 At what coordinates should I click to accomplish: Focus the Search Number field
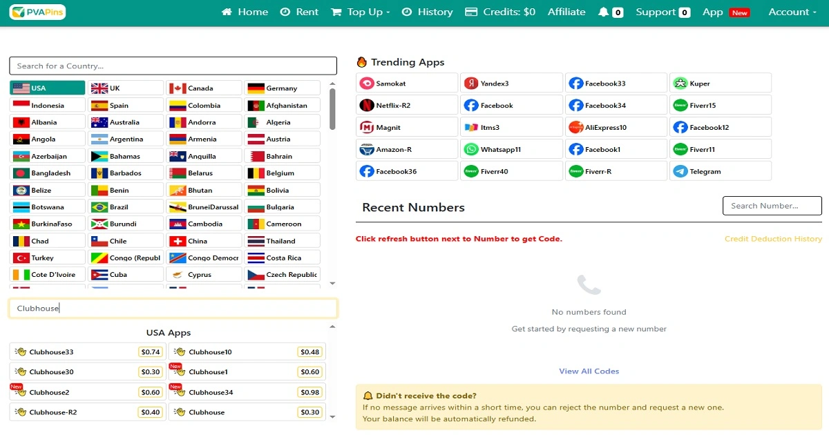[772, 205]
